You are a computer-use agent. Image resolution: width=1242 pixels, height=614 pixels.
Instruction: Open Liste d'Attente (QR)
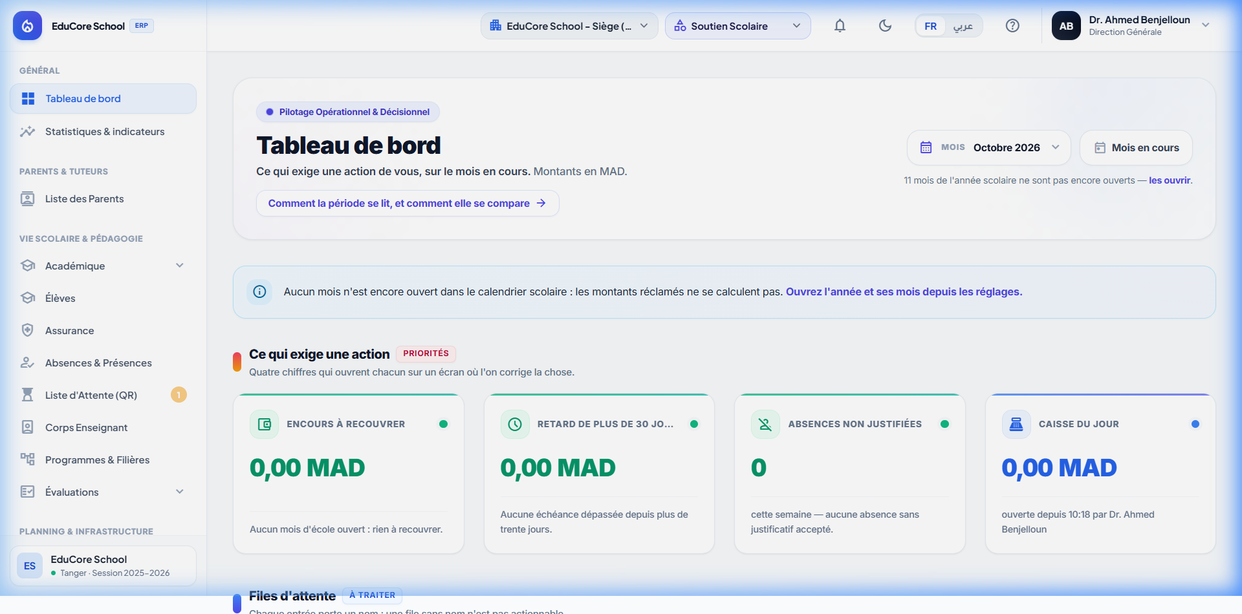click(103, 395)
